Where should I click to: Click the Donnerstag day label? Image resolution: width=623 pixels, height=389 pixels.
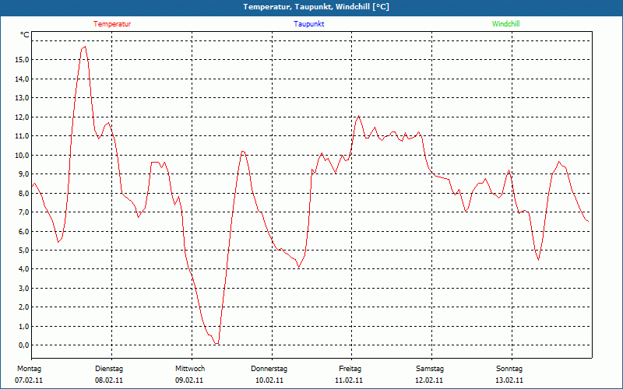pyautogui.click(x=269, y=369)
